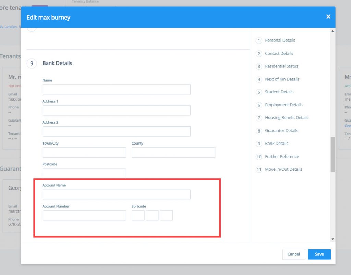Focus the Address 2 input field

[x=117, y=131]
